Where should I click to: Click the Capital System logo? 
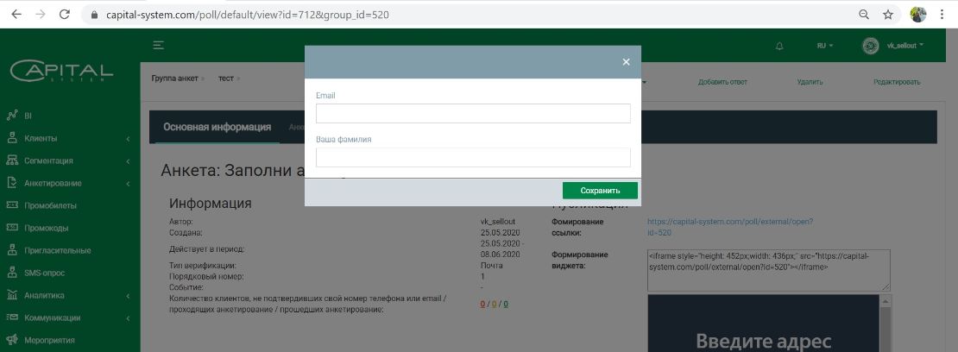pyautogui.click(x=61, y=70)
